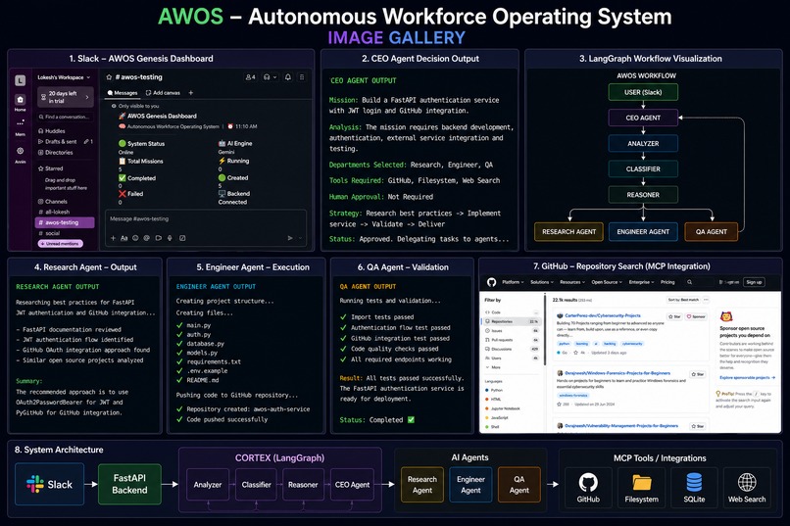This screenshot has width=790, height=526.
Task: Click Explore sponsorable projects link
Action: (747, 377)
